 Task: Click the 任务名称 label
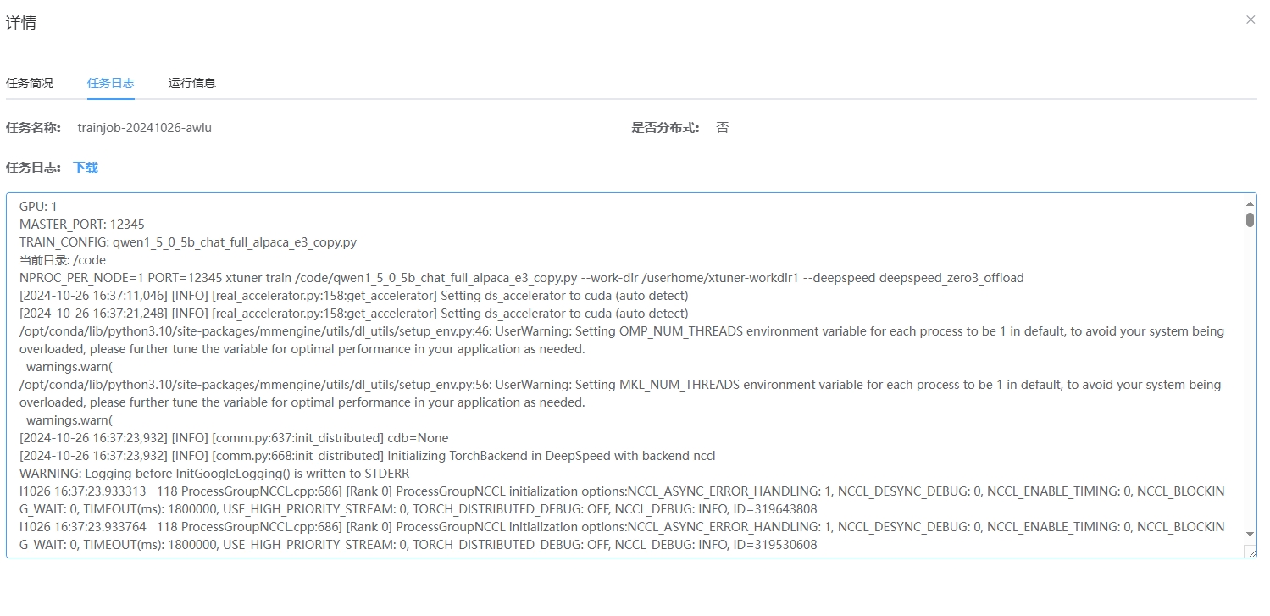click(x=33, y=128)
